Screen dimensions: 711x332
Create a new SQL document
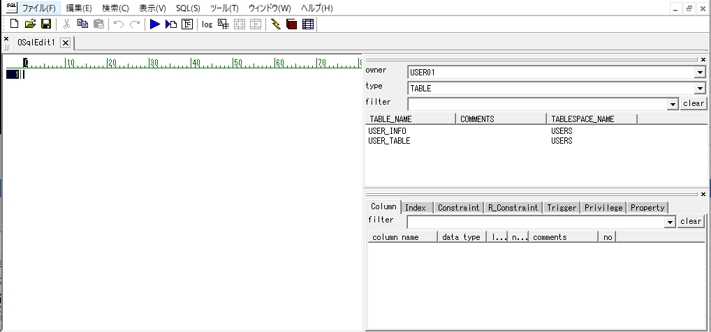coord(15,24)
